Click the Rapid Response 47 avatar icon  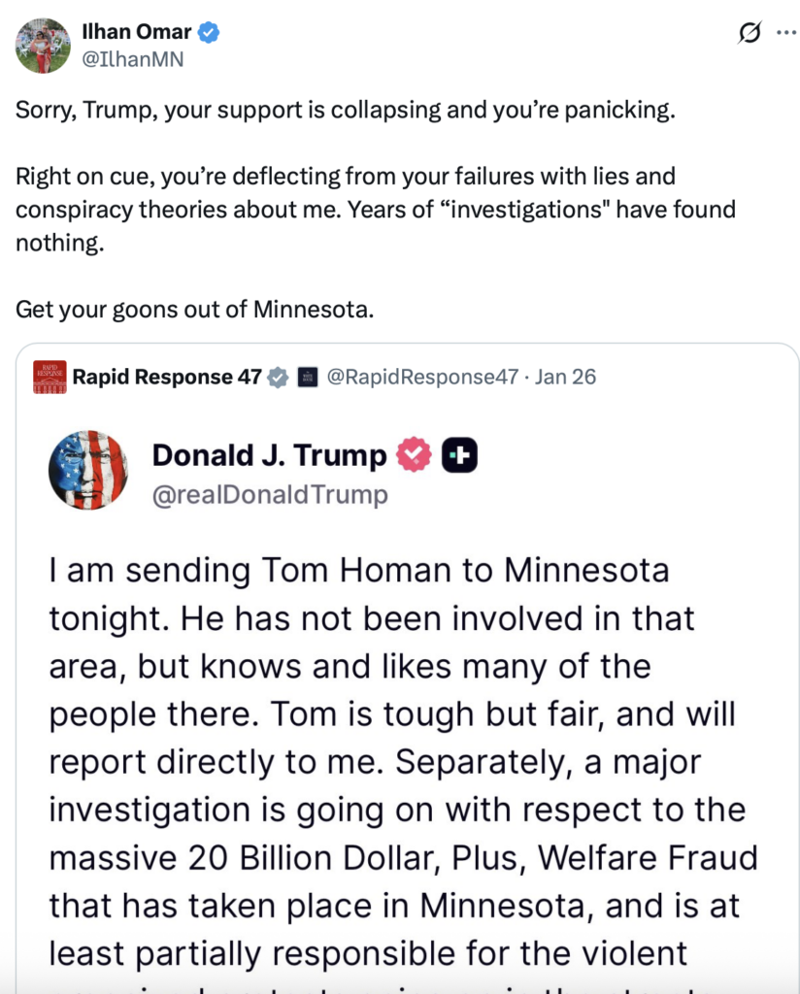tap(50, 378)
